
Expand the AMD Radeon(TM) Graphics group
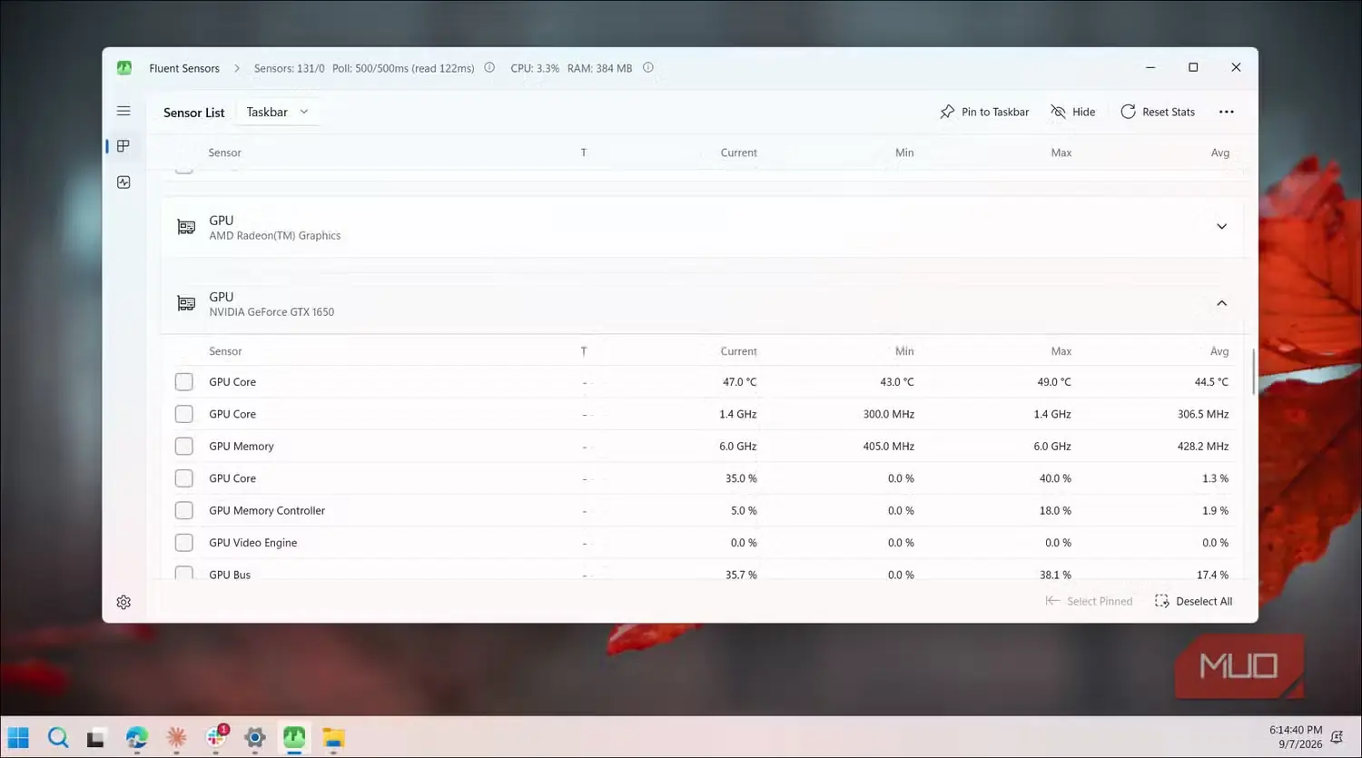1221,227
